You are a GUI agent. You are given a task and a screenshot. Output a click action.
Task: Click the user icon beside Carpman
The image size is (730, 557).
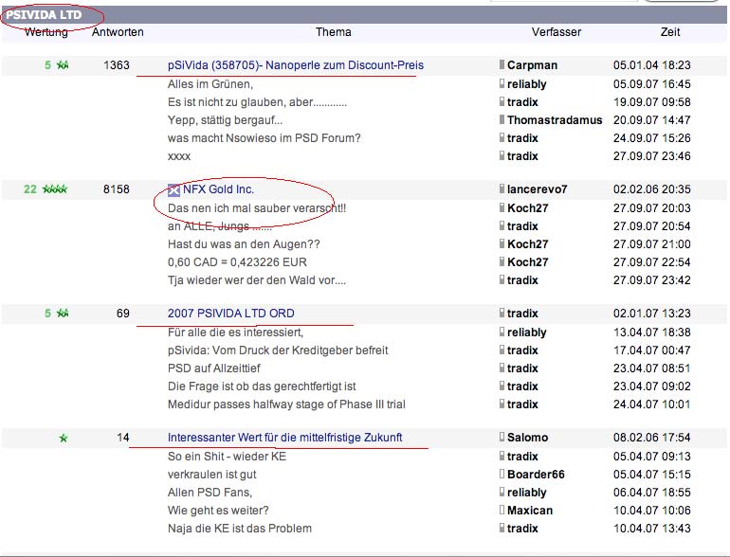point(502,64)
